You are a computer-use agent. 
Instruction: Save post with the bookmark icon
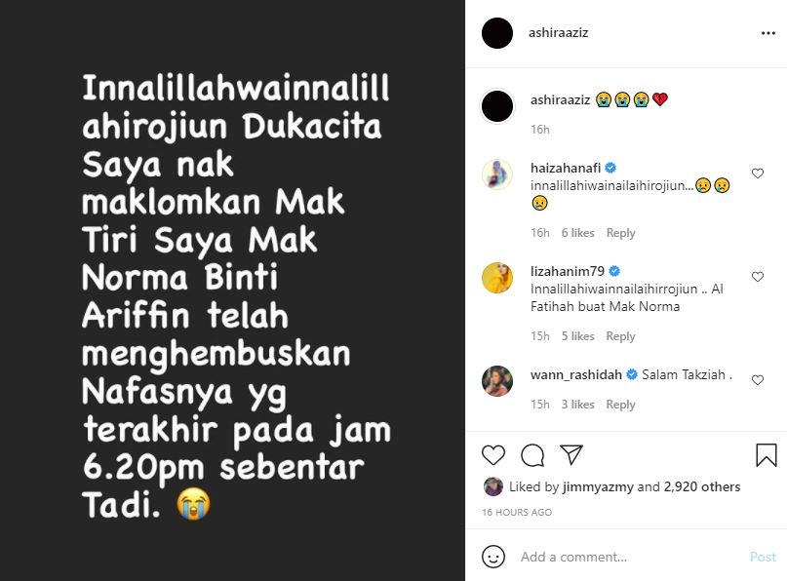pyautogui.click(x=766, y=455)
